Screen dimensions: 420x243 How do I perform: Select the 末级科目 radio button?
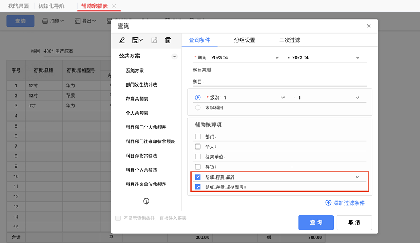click(198, 107)
